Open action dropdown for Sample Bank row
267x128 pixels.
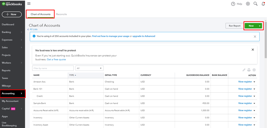(254, 103)
